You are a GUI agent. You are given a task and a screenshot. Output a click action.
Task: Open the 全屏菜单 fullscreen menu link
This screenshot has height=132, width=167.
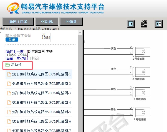[x=144, y=24]
